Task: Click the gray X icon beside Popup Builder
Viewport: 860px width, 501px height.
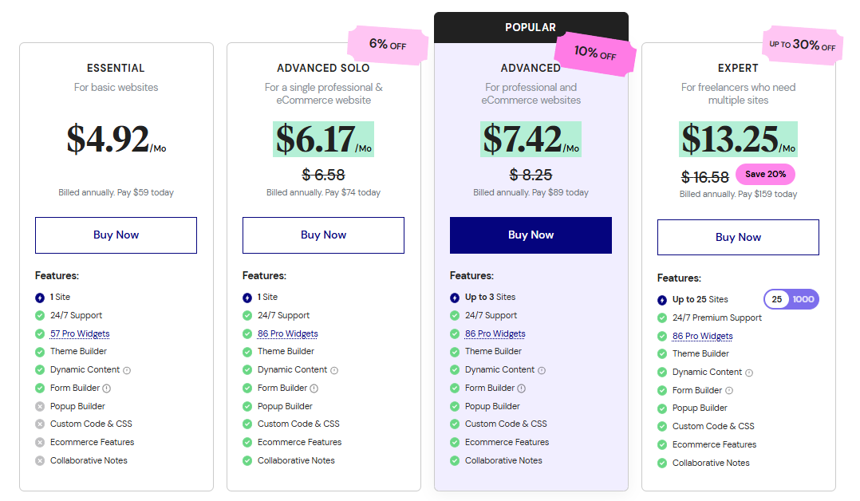Action: pos(40,406)
